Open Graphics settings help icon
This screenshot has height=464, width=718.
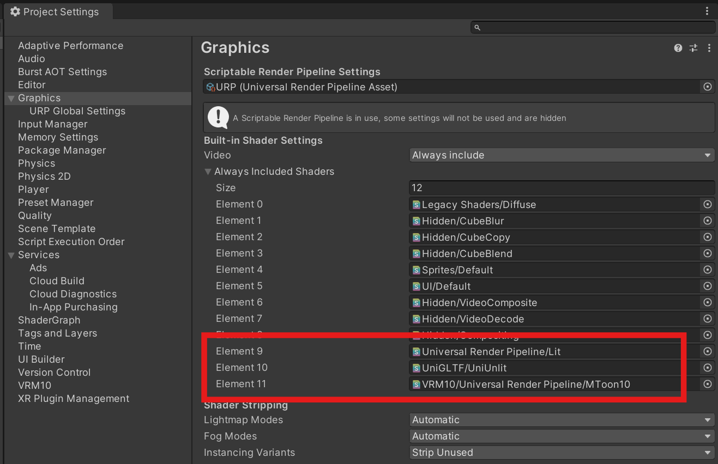point(678,48)
